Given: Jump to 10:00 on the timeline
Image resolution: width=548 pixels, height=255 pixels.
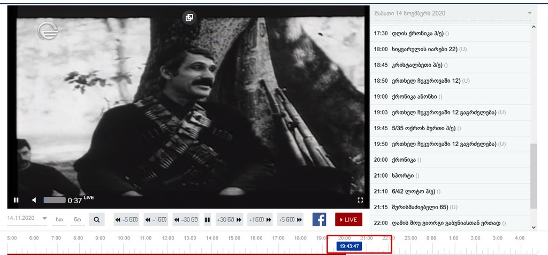Looking at the screenshot, I should (x=124, y=238).
